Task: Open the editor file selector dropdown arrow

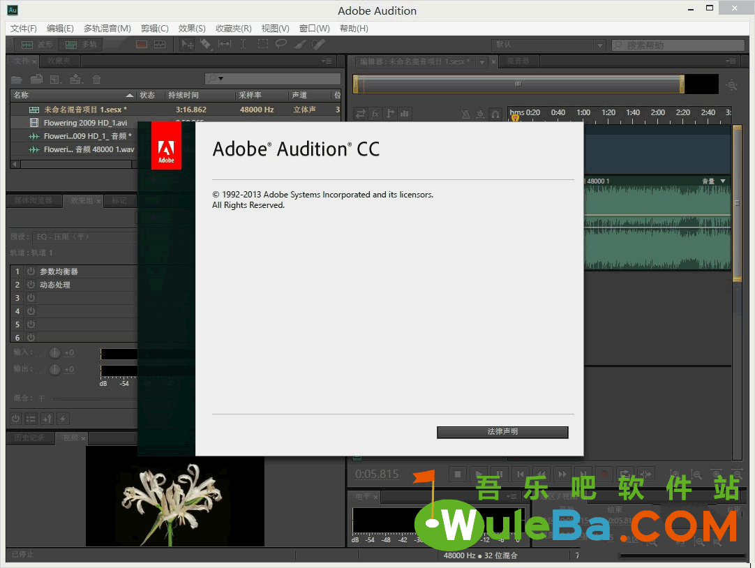Action: tap(481, 61)
